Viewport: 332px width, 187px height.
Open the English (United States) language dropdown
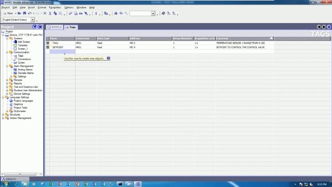(x=33, y=20)
